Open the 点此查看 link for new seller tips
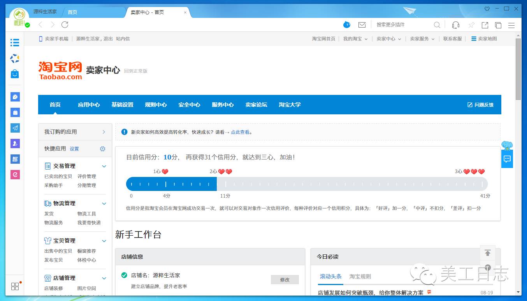Screen dimensions: 527x301 [241, 132]
